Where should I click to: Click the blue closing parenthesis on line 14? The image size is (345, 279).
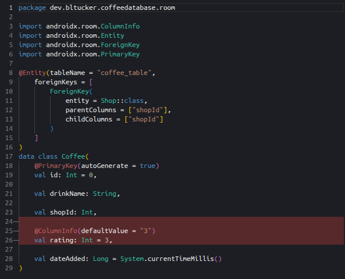click(52, 128)
